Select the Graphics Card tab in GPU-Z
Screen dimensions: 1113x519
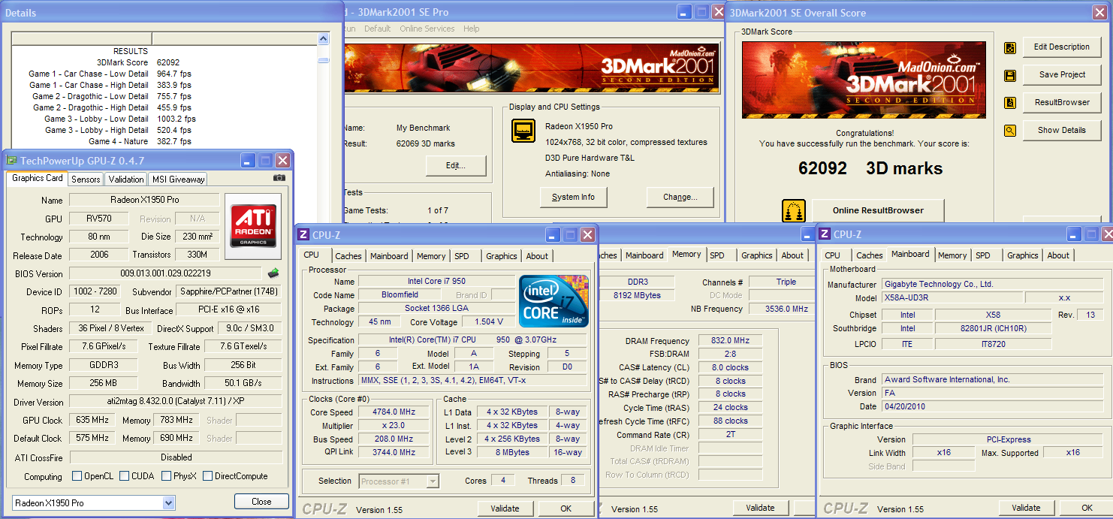pyautogui.click(x=38, y=178)
